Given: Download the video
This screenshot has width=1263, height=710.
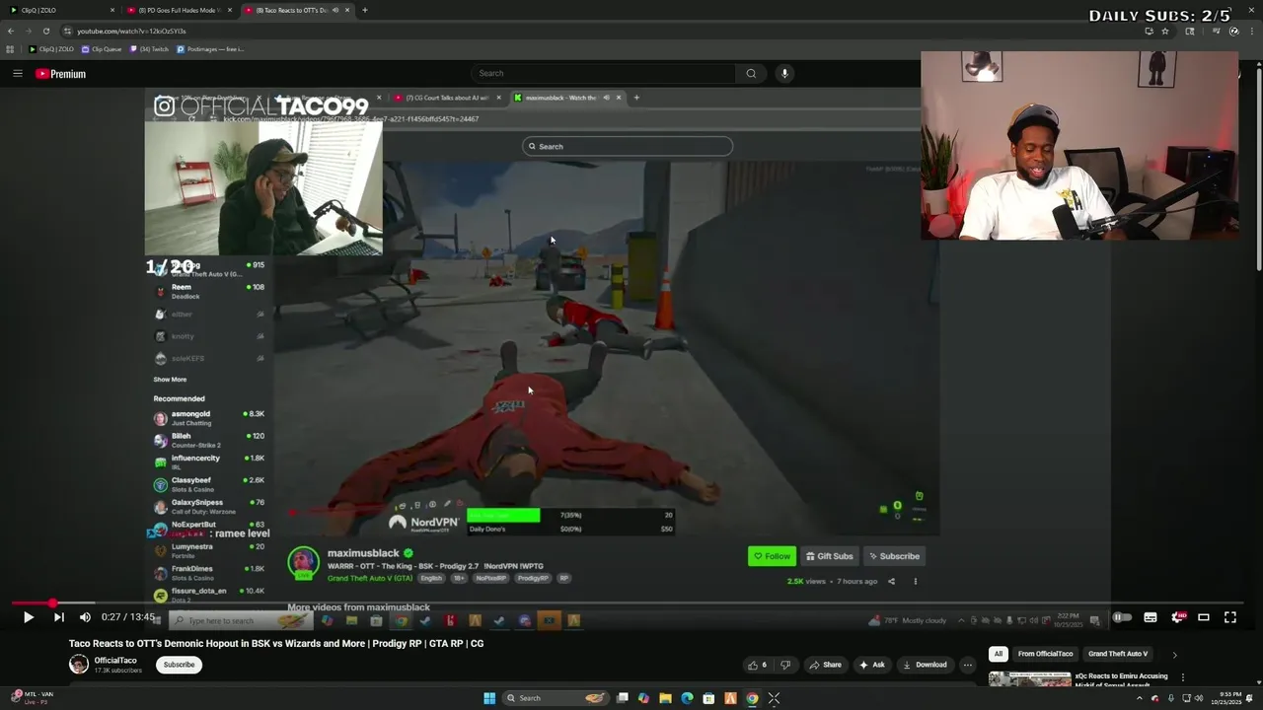Looking at the screenshot, I should coord(925,665).
